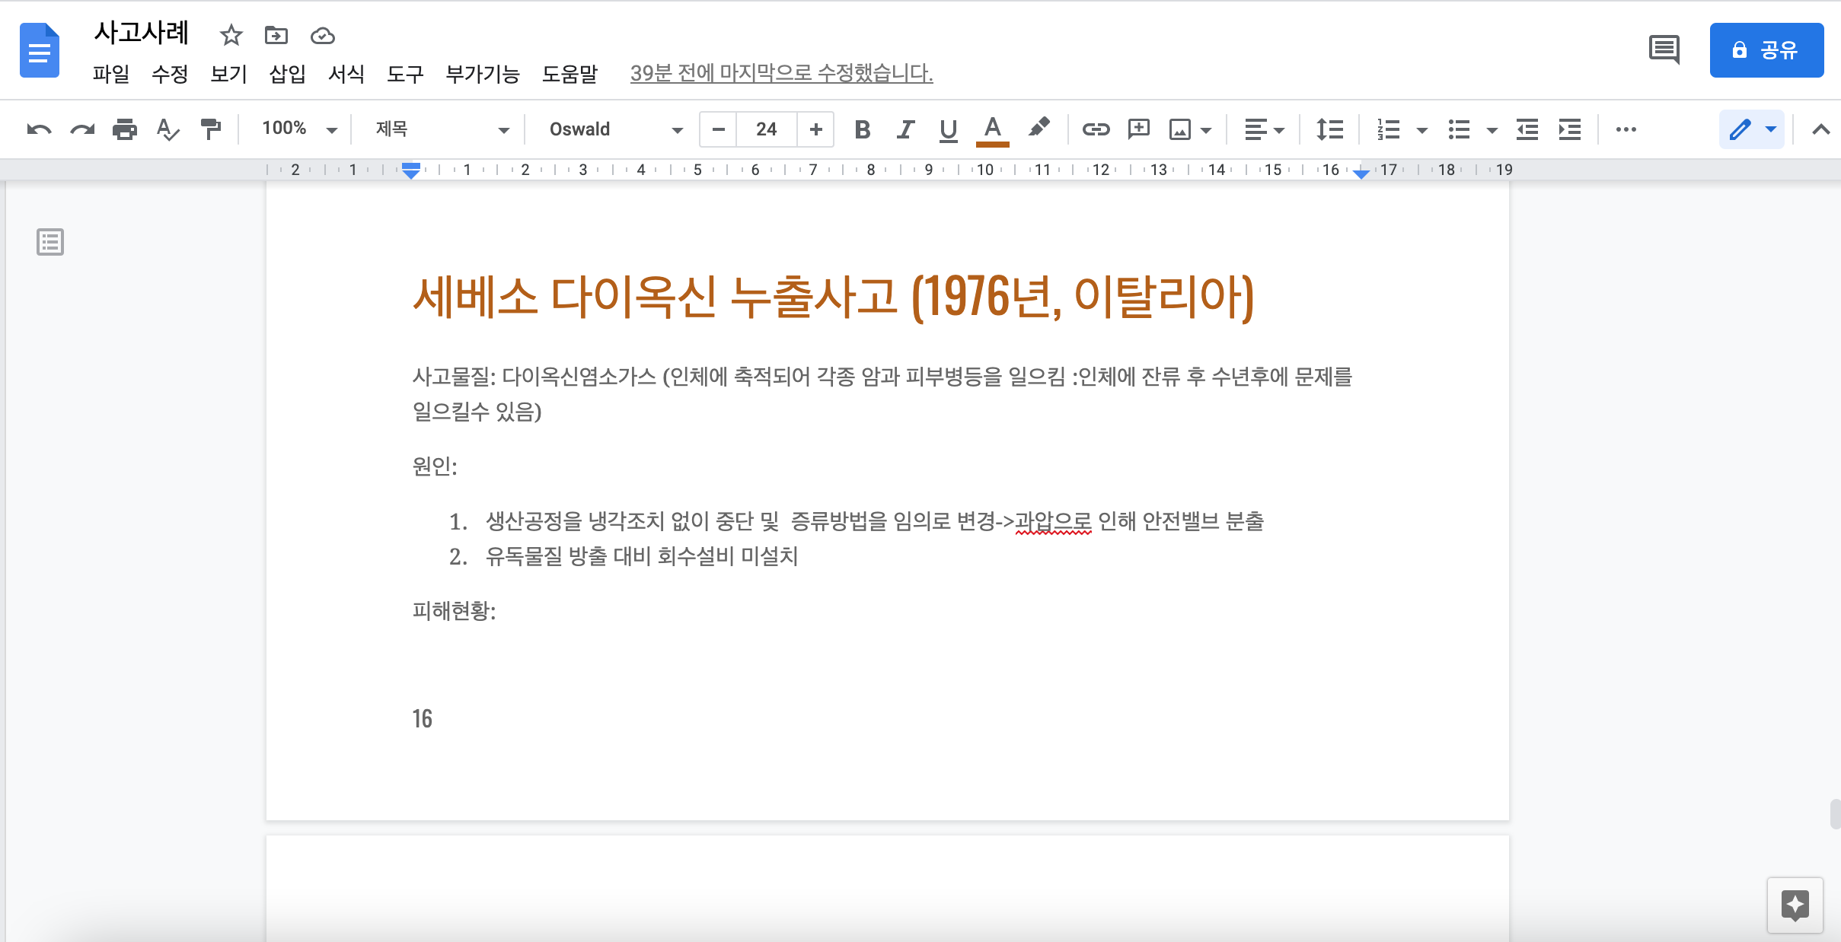This screenshot has height=942, width=1841.
Task: Open the More toolbar options ellipsis
Action: 1626,129
